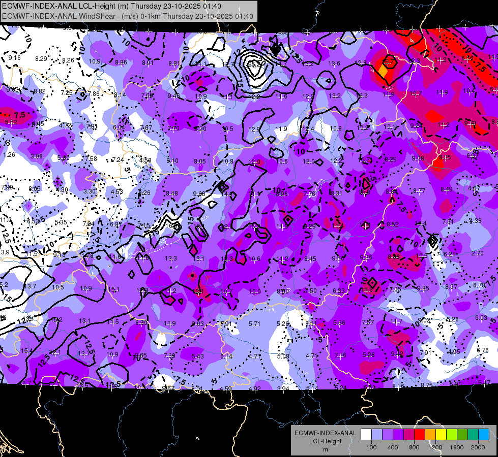Viewport: 498px width, 457px height.
Task: Click the shear value 9.85 on the map
Action: click(423, 288)
